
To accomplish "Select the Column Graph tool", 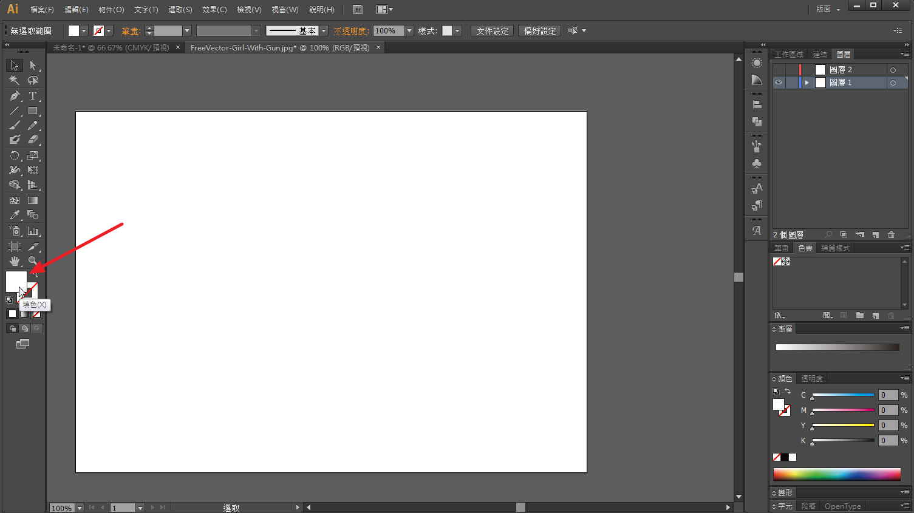I will pyautogui.click(x=33, y=231).
